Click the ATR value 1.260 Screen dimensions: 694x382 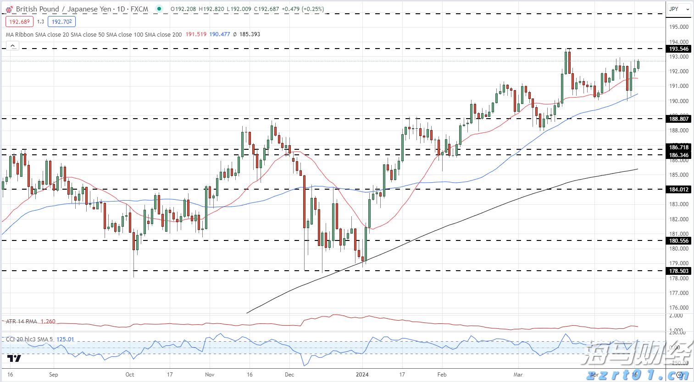click(48, 322)
